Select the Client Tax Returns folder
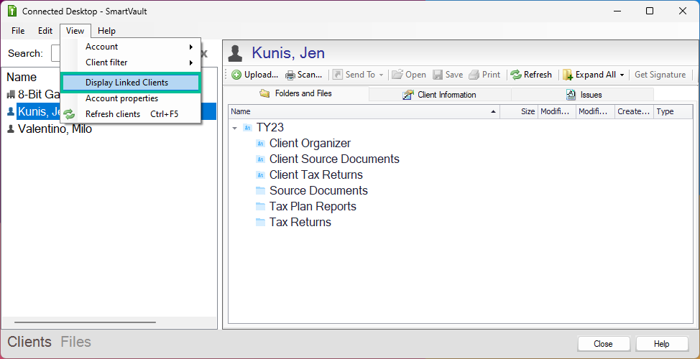700x359 pixels. (x=316, y=174)
